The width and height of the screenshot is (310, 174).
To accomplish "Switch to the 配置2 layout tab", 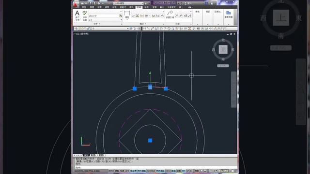I will 101,155.
